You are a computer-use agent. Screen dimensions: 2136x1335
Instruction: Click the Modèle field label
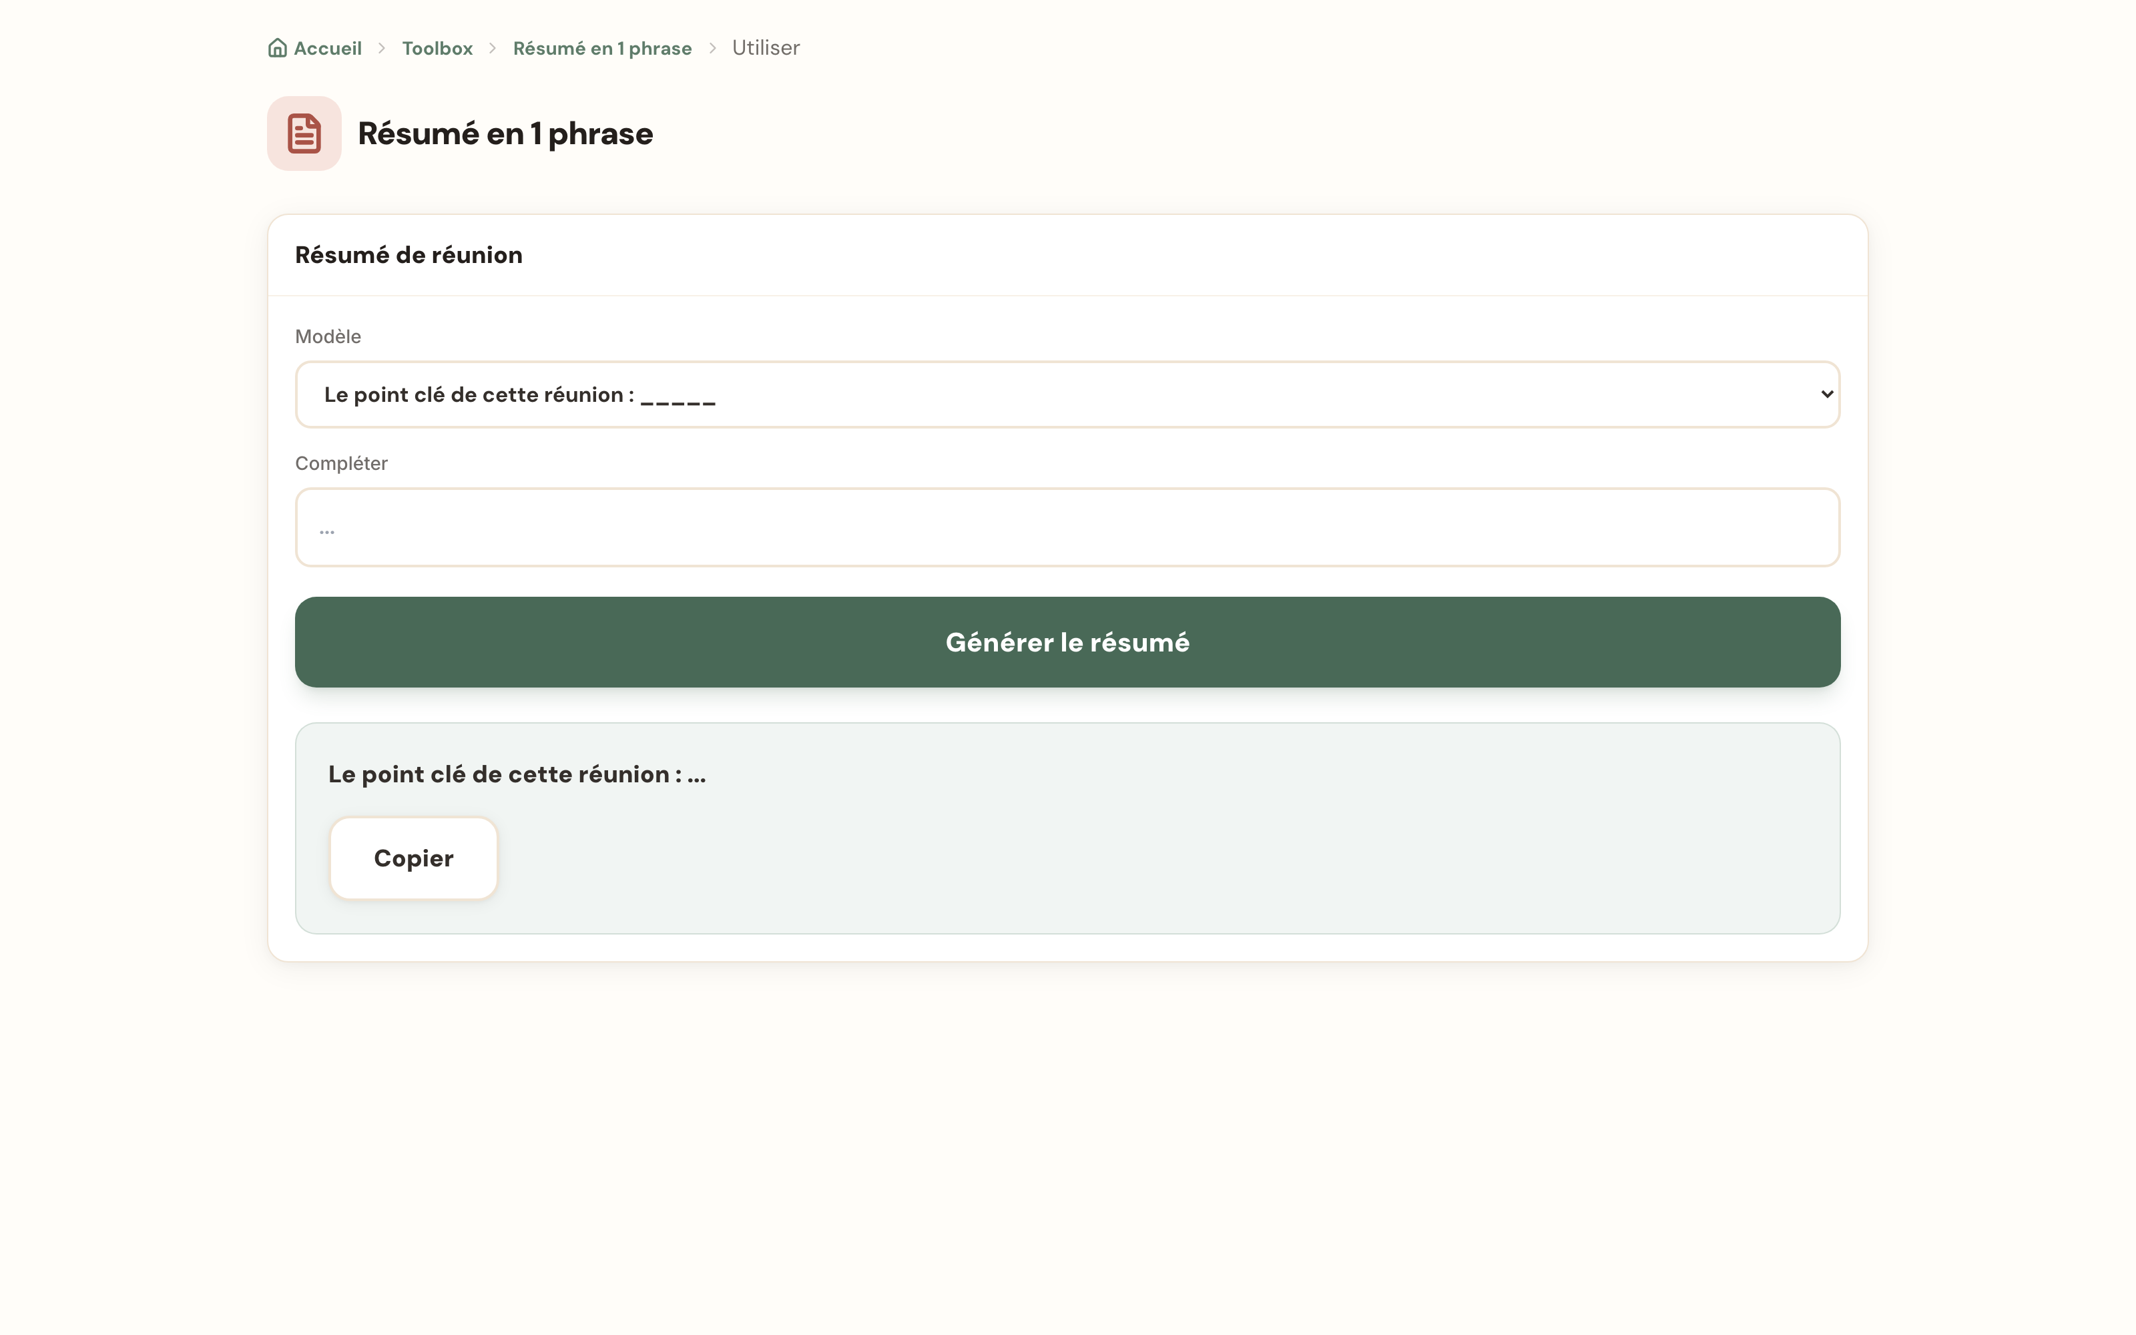(328, 336)
